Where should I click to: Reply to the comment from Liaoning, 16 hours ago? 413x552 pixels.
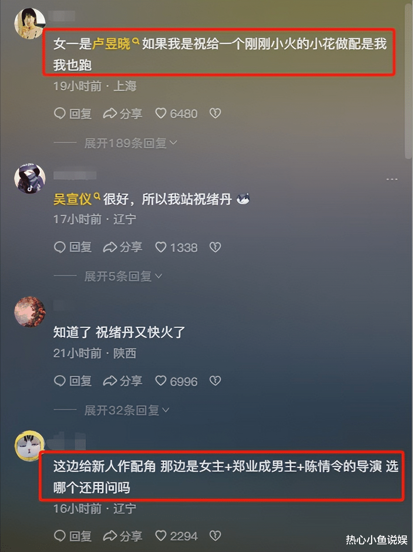pos(72,535)
